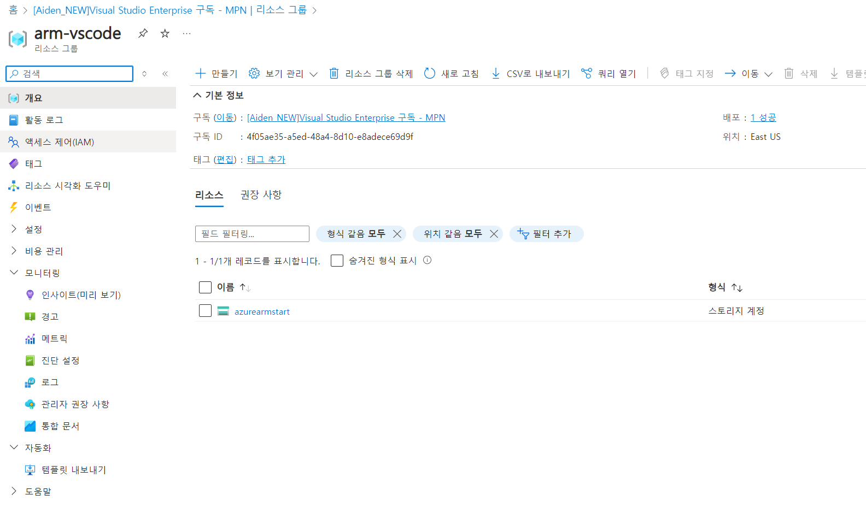Click the subscription ID value 4f05ae35-a5ed-48a4-8d10-e8adece69d9f
Image resolution: width=866 pixels, height=507 pixels.
click(330, 137)
